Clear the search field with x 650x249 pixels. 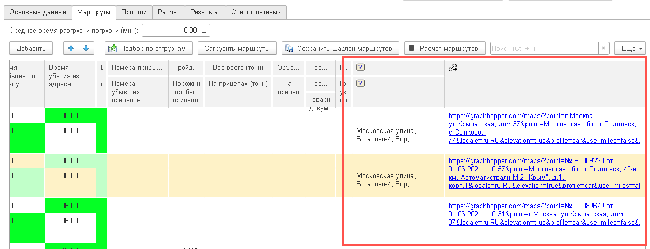(x=604, y=48)
